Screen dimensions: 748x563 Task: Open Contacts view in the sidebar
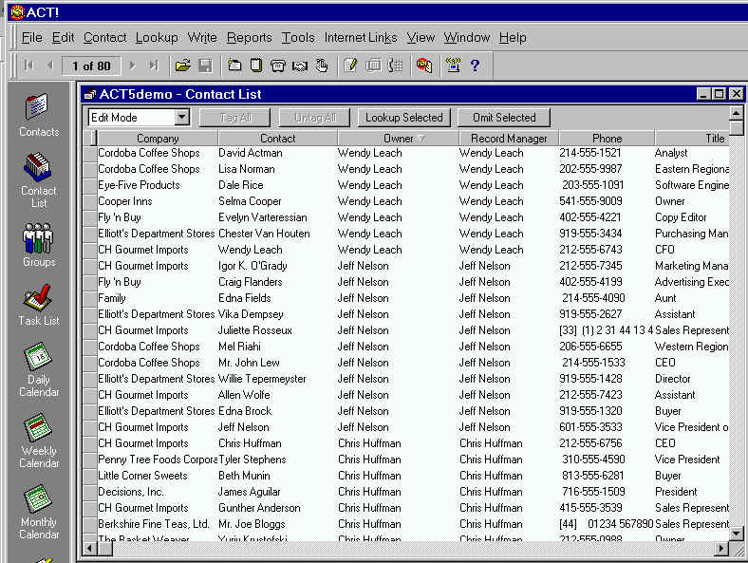[39, 115]
